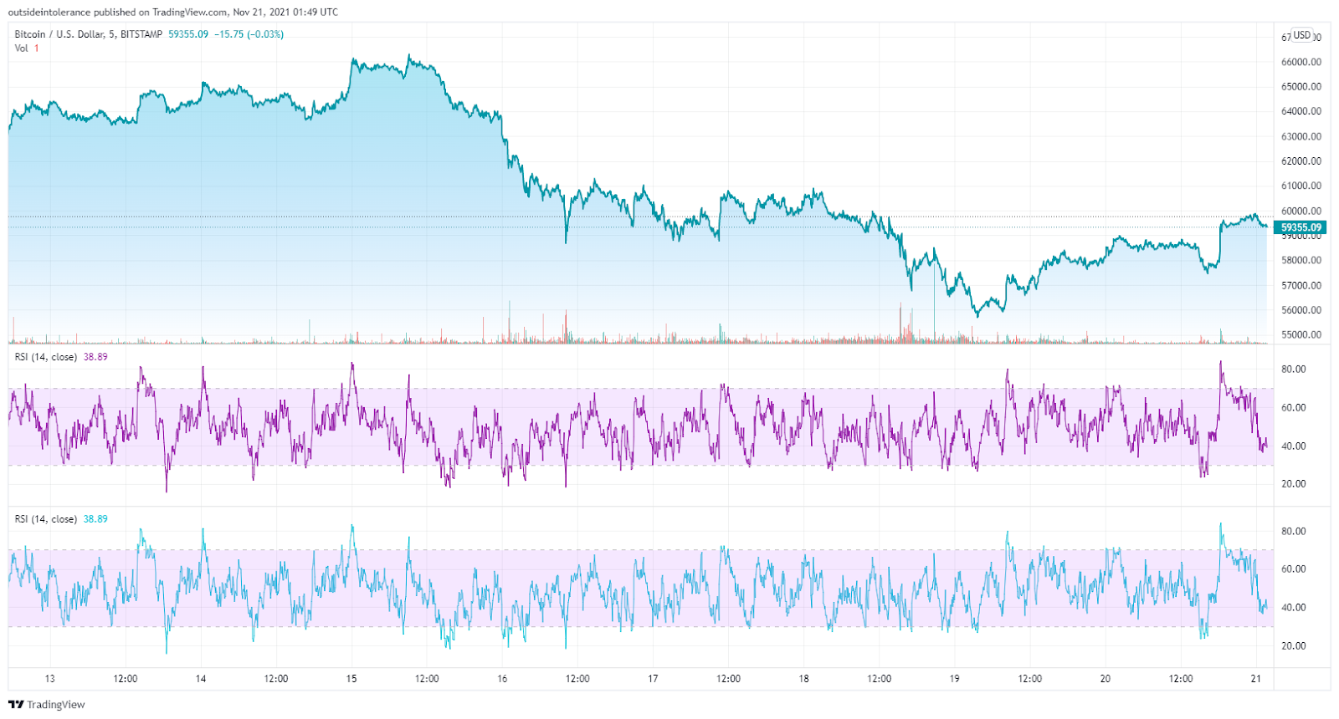Click the 62000.00 price axis label
The image size is (1339, 719).
1301,161
